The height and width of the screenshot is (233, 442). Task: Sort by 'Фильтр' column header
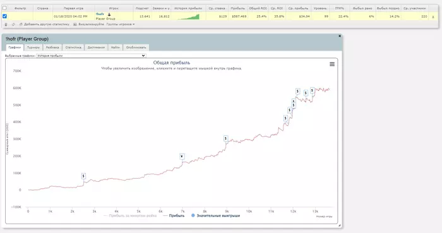click(20, 8)
